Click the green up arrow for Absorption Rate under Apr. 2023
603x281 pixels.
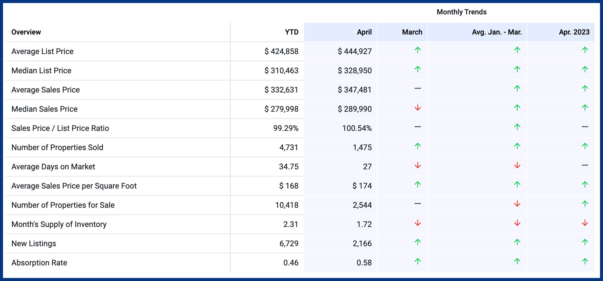coord(585,261)
